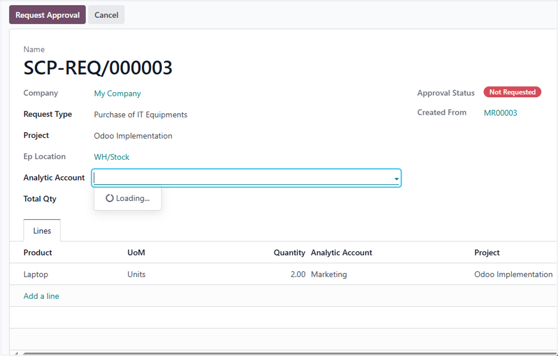This screenshot has width=558, height=356.
Task: Open the My Company link
Action: [x=117, y=94]
